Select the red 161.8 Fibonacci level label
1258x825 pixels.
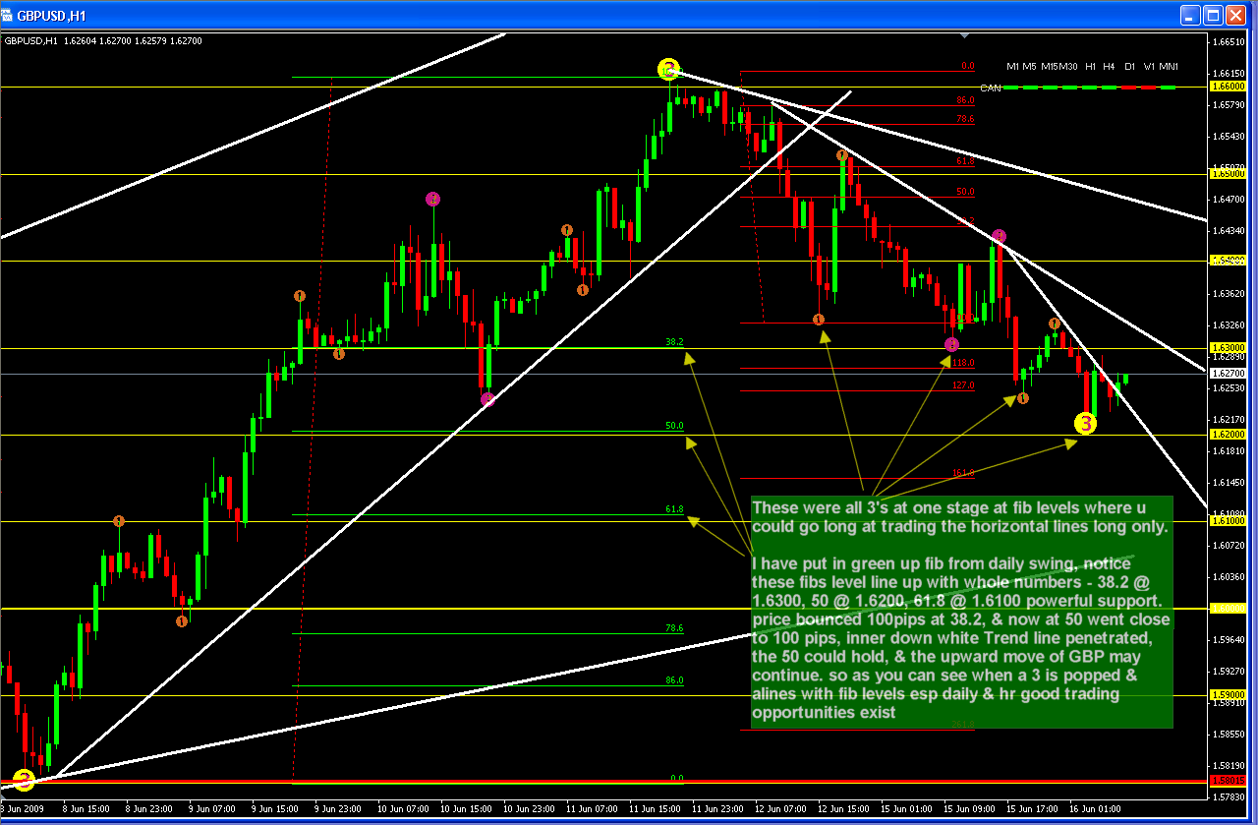[963, 473]
